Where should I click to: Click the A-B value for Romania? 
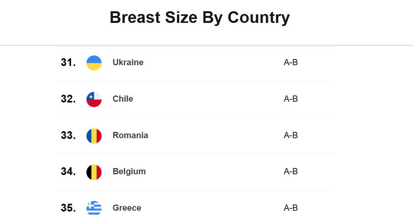[x=291, y=135]
